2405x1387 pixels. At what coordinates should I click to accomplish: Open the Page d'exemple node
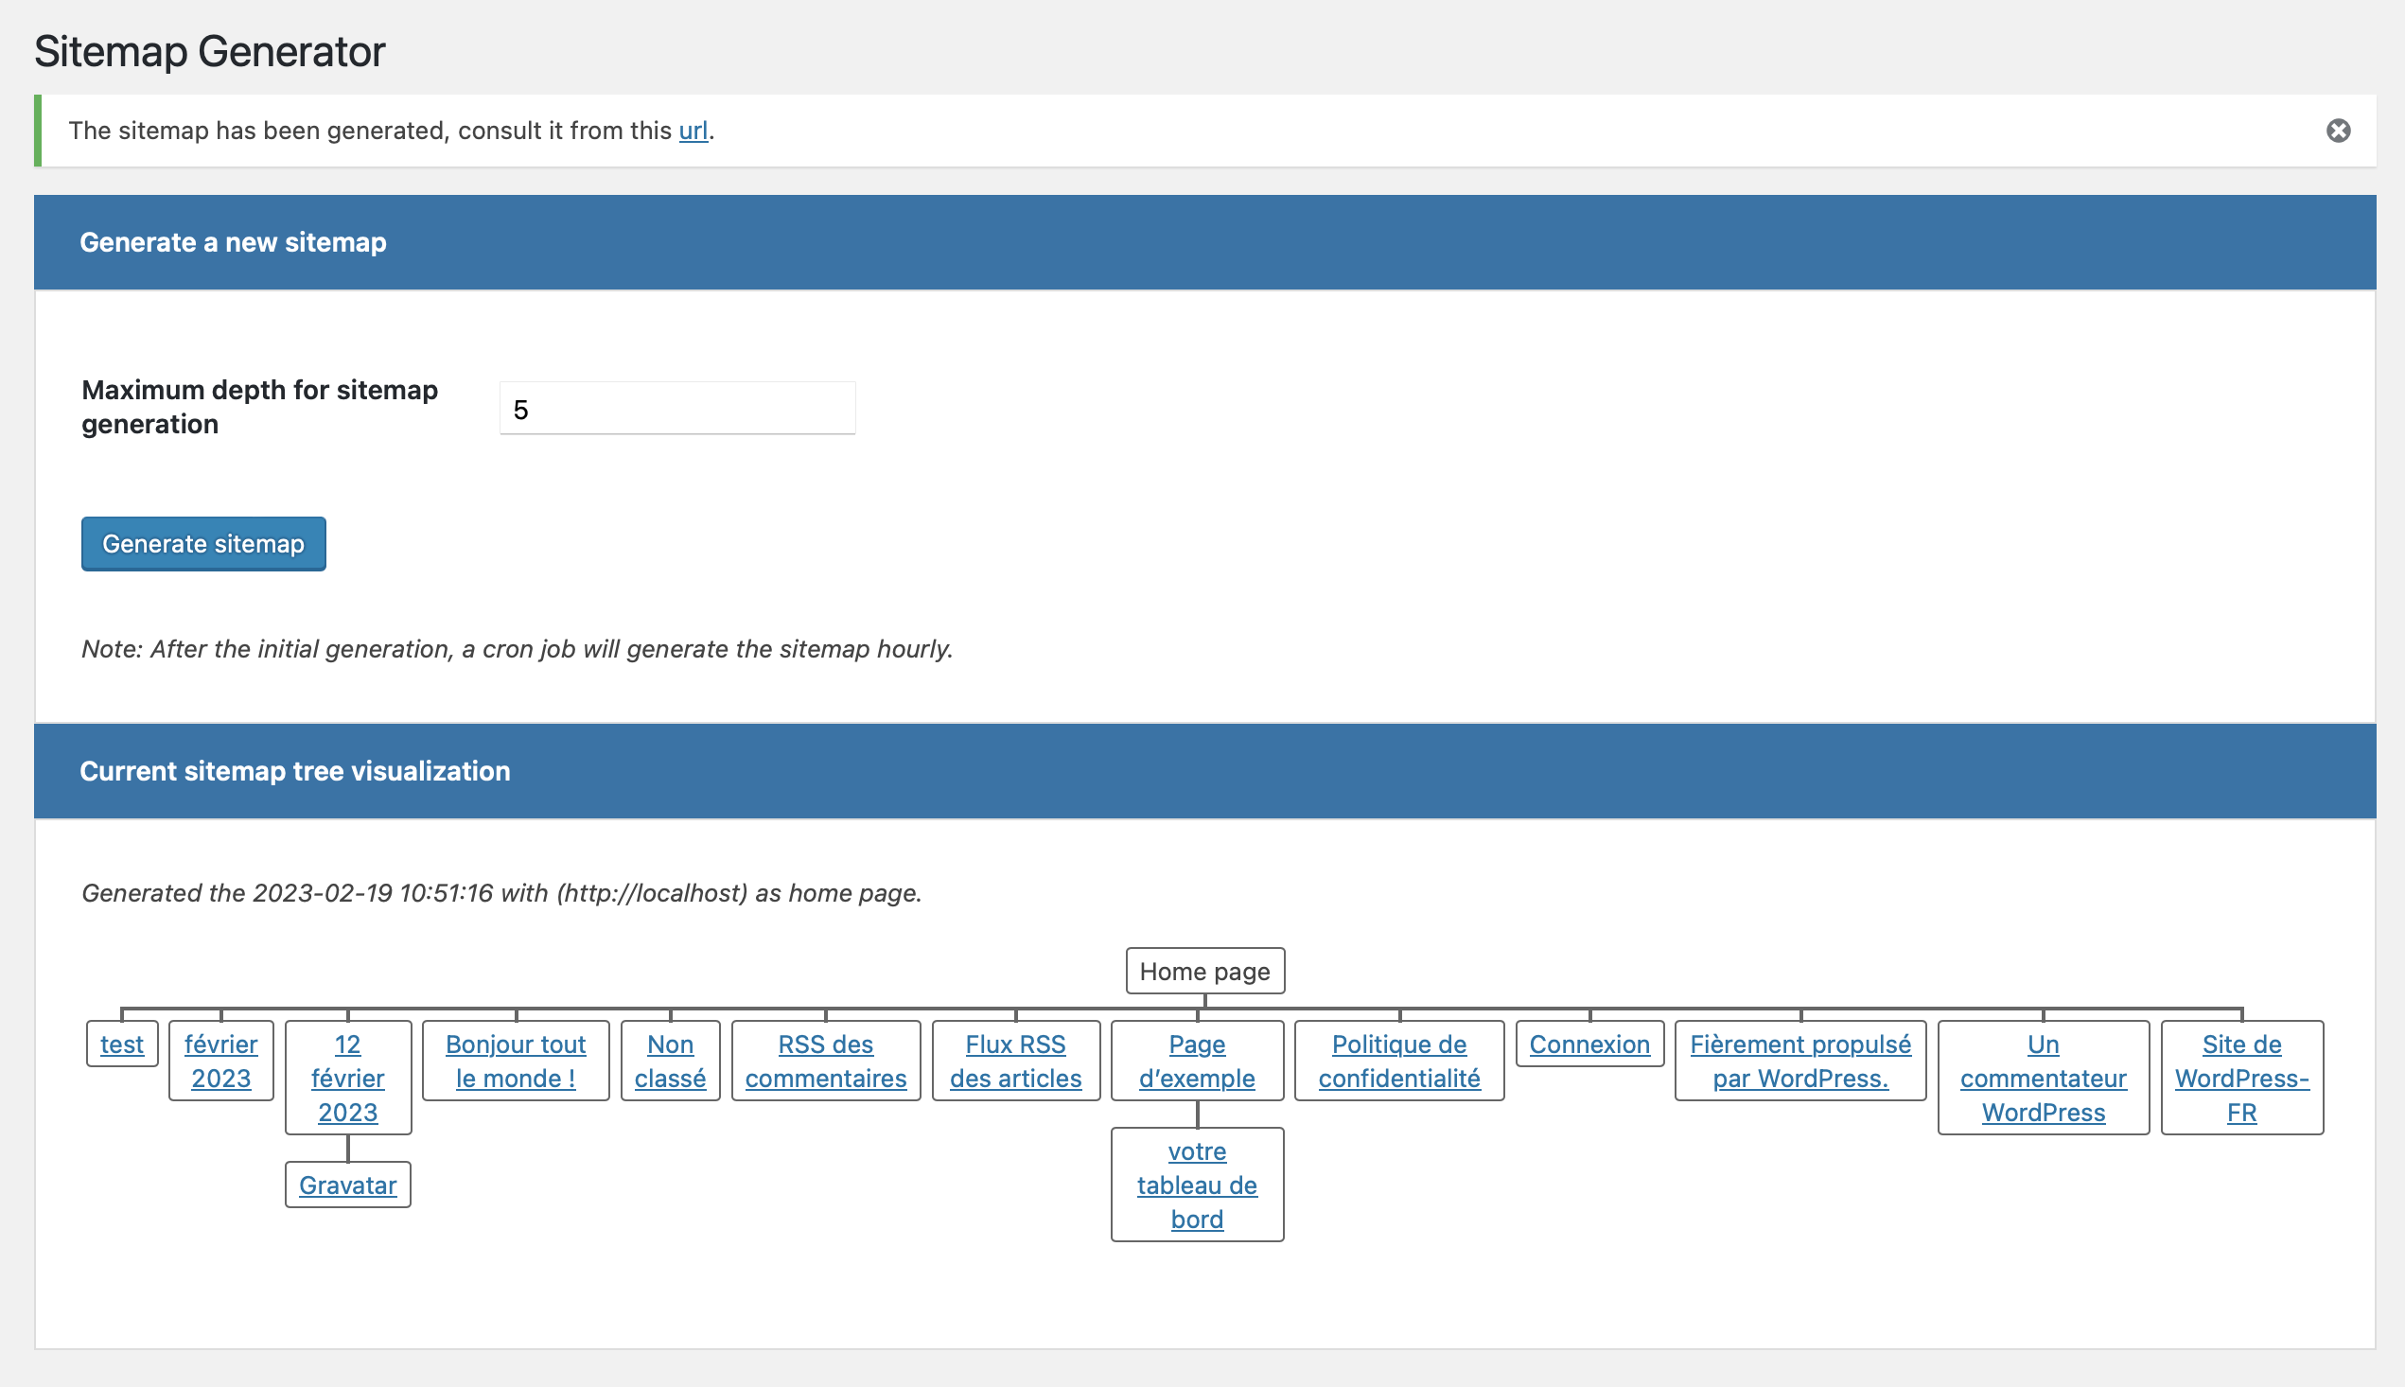[1197, 1062]
